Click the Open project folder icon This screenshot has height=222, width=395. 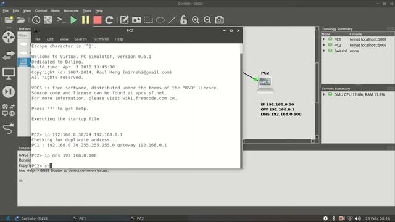pyautogui.click(x=21, y=20)
